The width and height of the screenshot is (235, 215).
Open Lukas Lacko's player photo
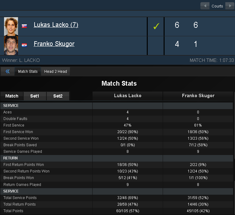pos(11,27)
